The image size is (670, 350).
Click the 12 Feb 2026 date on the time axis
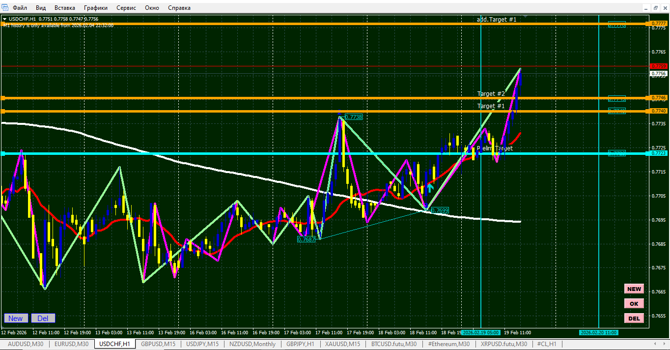(x=15, y=332)
